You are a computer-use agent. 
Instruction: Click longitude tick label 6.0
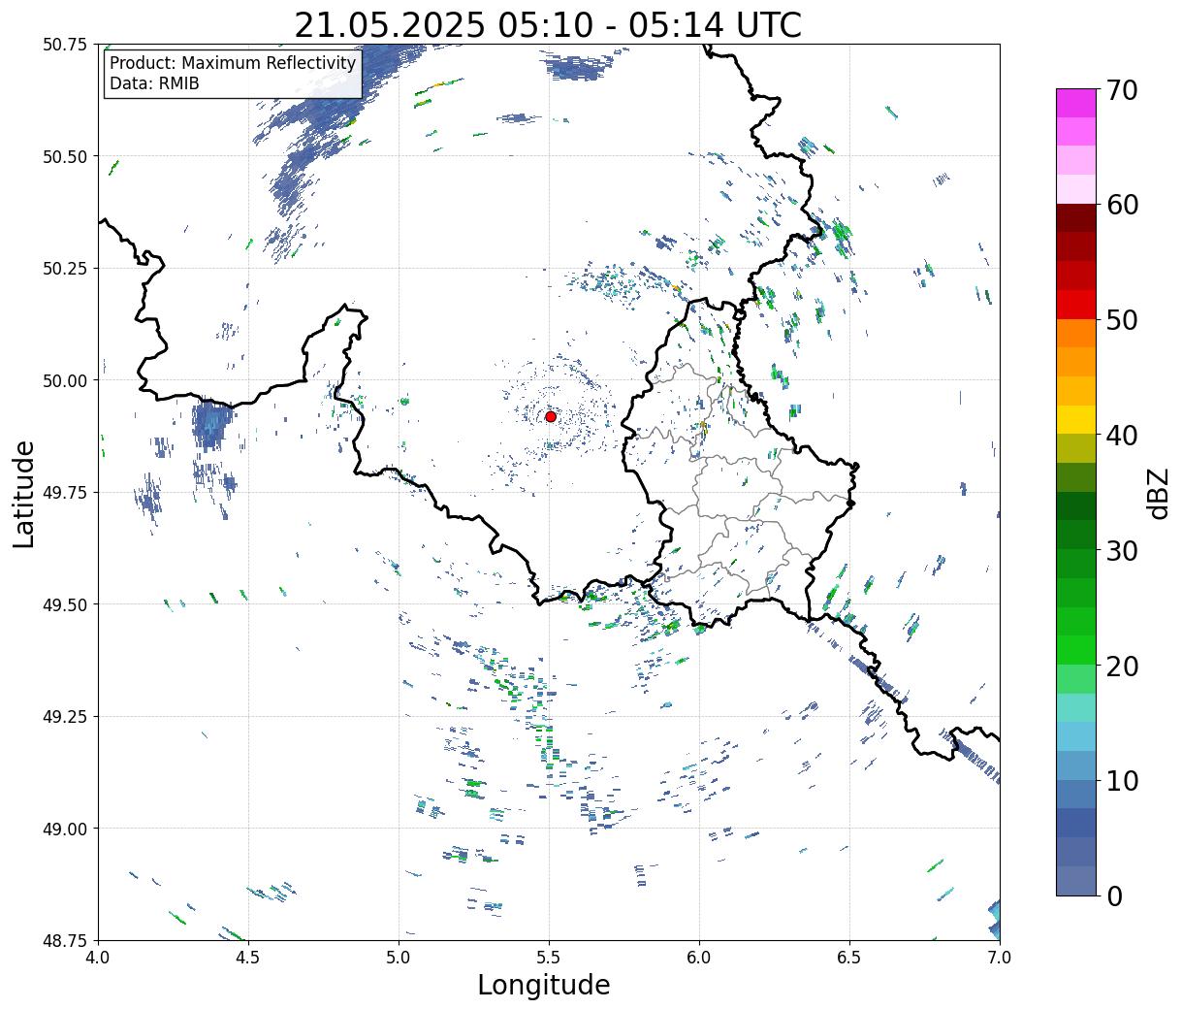tap(699, 957)
